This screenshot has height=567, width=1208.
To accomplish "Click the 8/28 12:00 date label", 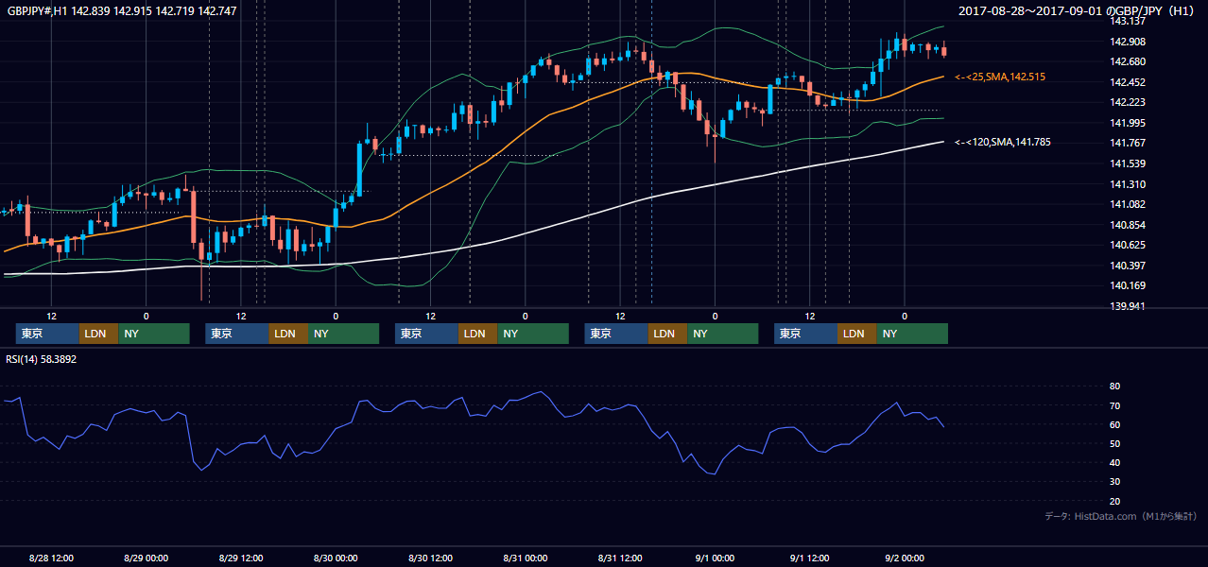I will 52,558.
